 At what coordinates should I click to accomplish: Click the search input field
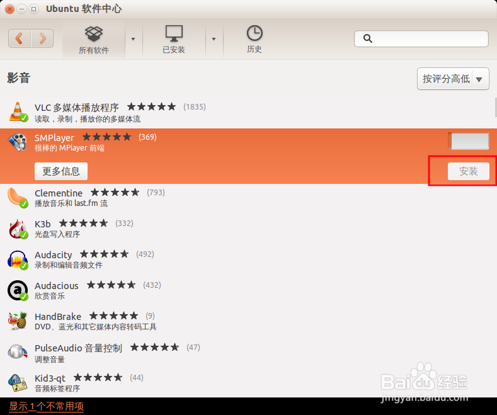pos(421,38)
